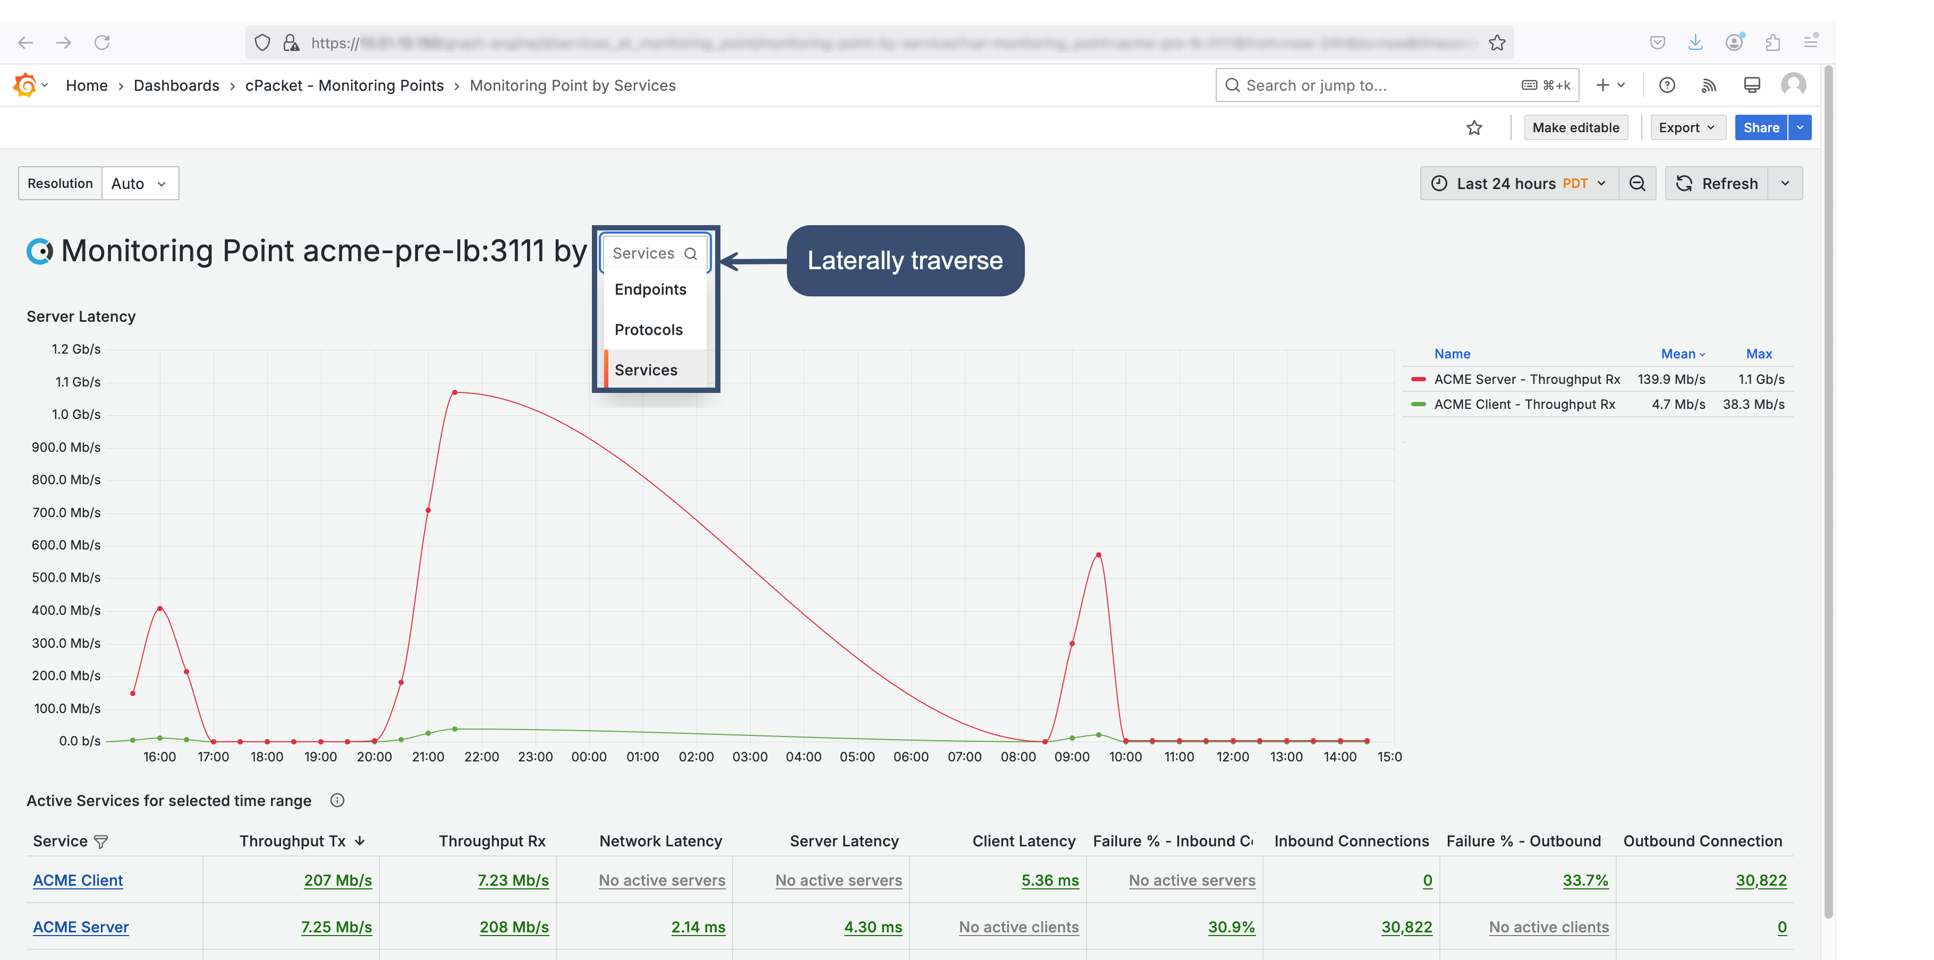Click the 5.36 ms client latency value
The image size is (1934, 960).
point(1049,880)
